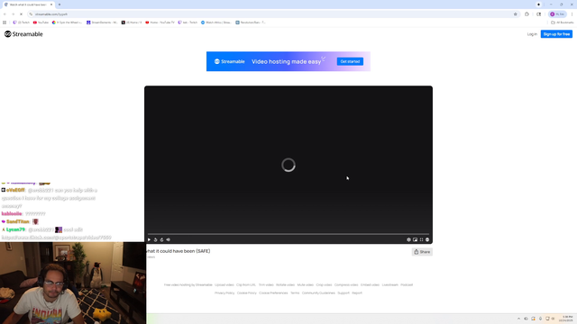The image size is (577, 324).
Task: Stop page loading with X button
Action: [21, 14]
